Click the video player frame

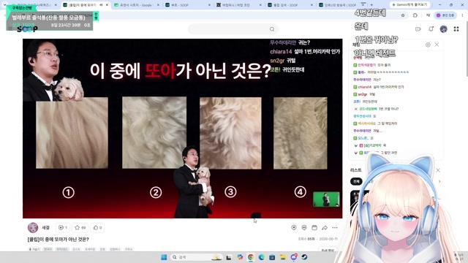pyautogui.click(x=182, y=129)
